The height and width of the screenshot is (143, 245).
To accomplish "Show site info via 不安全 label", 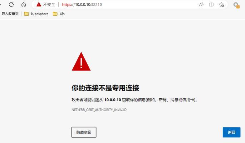I will (x=49, y=5).
